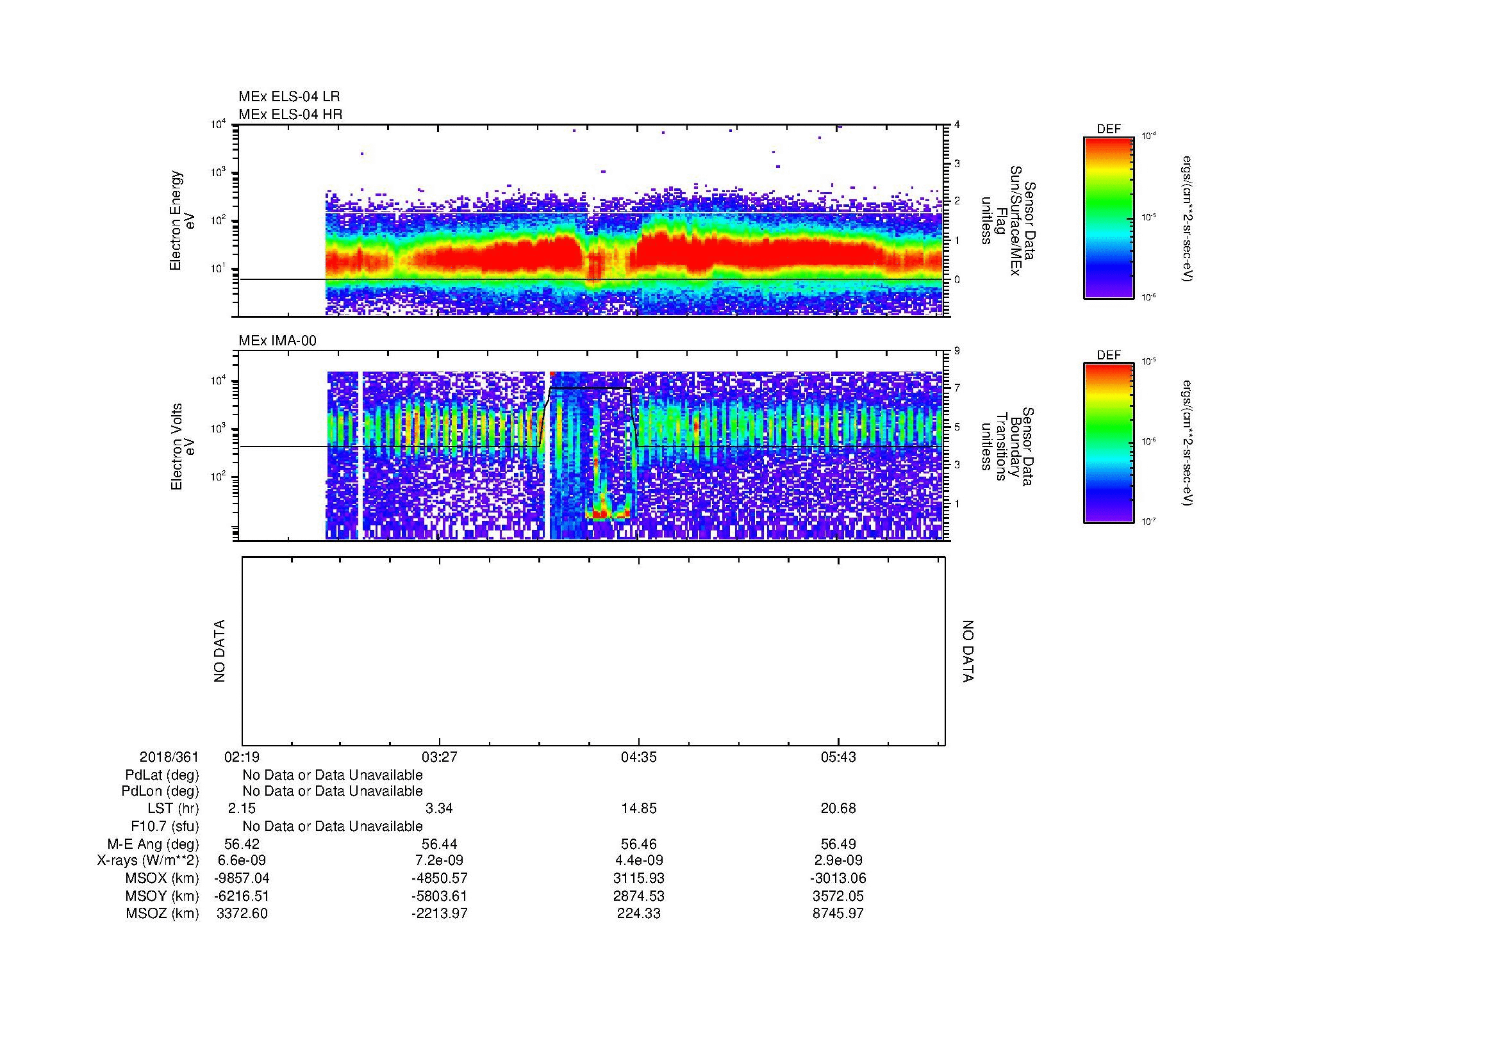Select the Electron Energy eV axis label
This screenshot has height=1059, width=1499.
click(x=182, y=220)
